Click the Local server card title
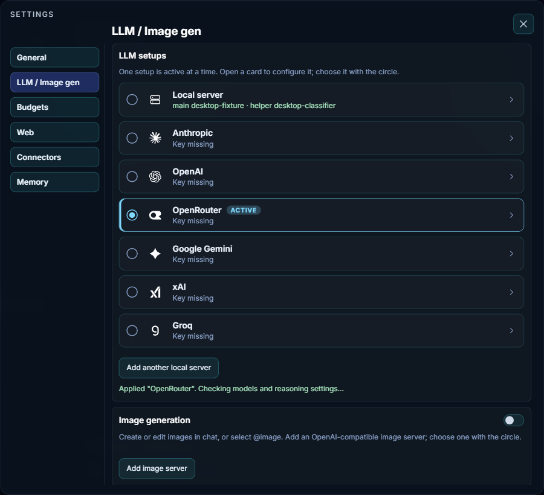Screen dimensions: 544x495 click(198, 95)
